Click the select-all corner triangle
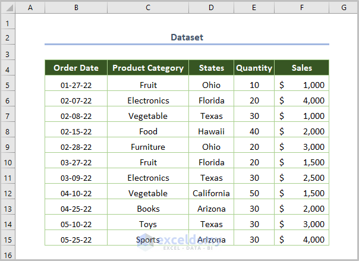359x261 pixels. coord(8,7)
